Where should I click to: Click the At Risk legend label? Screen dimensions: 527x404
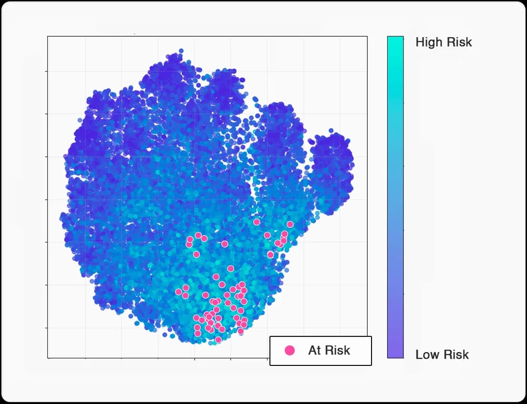[329, 350]
